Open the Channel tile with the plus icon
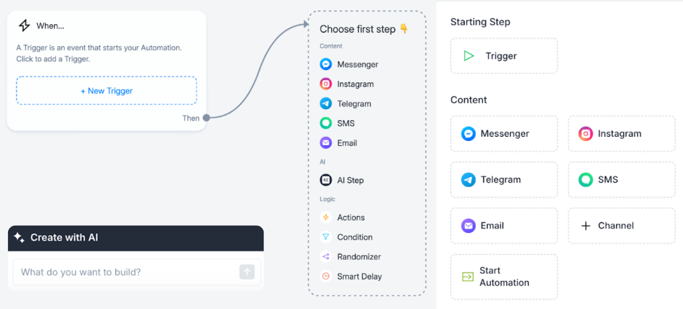 click(621, 225)
